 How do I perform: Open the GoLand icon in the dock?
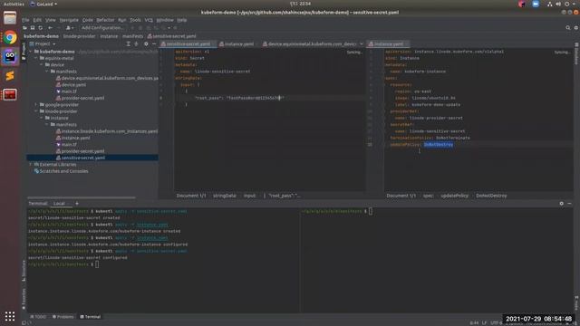[10, 56]
